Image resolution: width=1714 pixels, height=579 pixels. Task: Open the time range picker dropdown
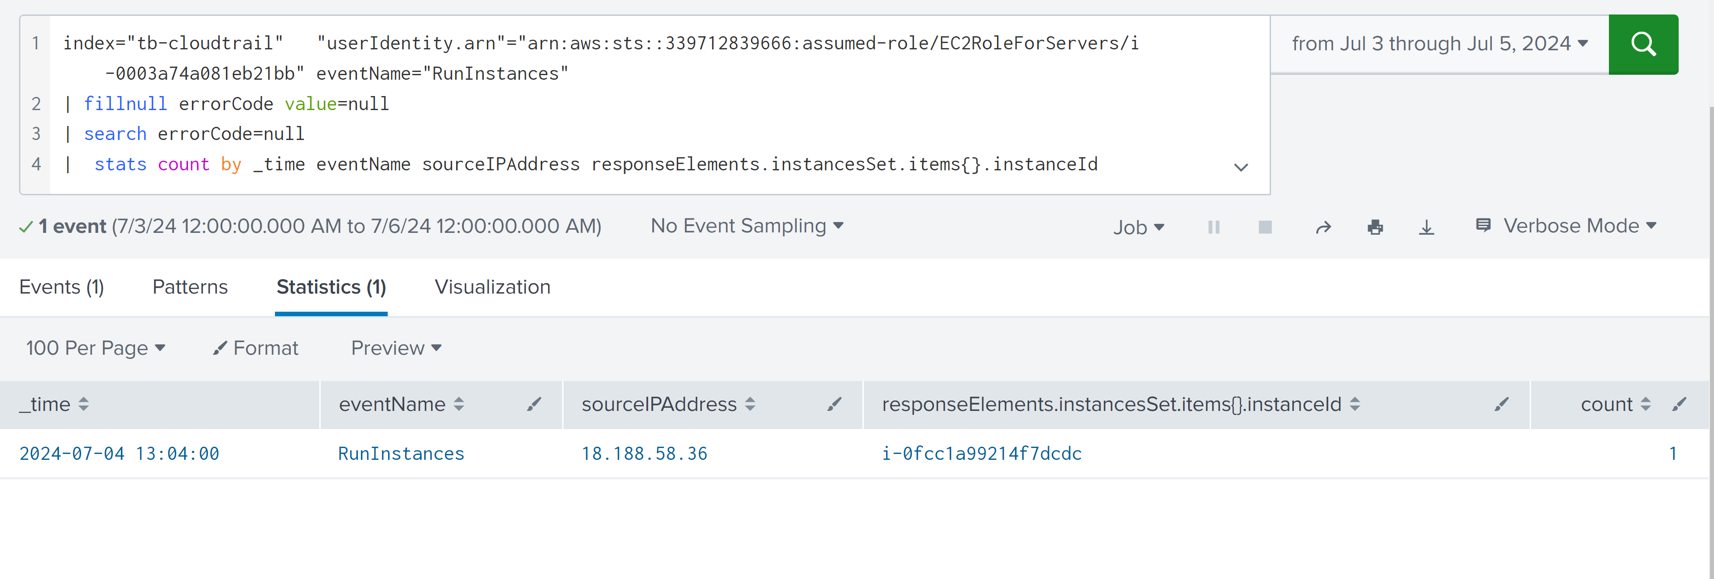[1439, 44]
